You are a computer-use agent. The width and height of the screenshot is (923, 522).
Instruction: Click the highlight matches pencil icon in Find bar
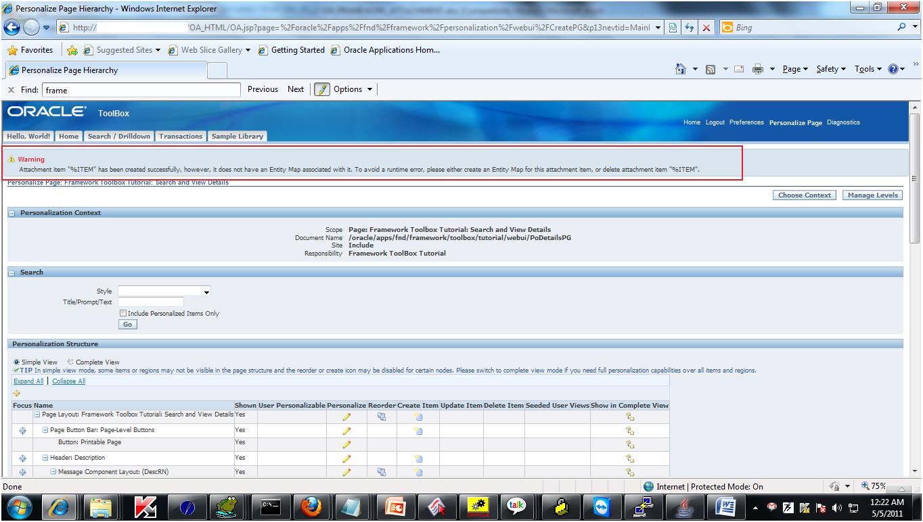coord(321,89)
